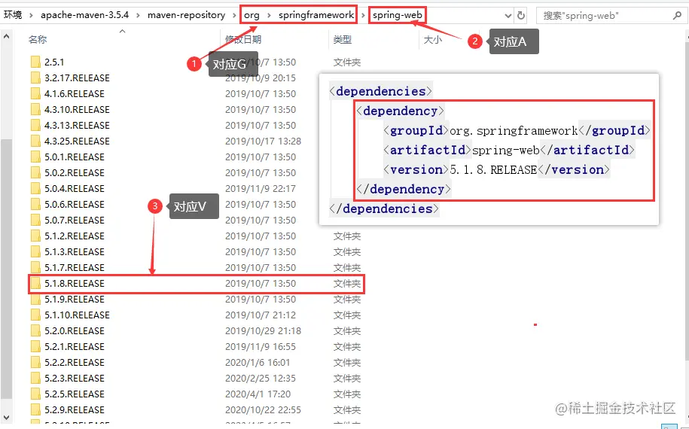Click the 5.1.7.RELEASE folder icon
Screen dimensions: 689x429
(35, 268)
